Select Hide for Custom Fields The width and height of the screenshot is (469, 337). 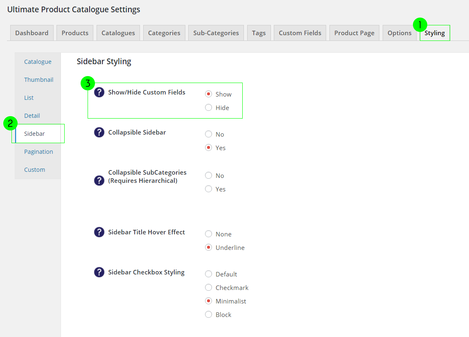point(209,108)
